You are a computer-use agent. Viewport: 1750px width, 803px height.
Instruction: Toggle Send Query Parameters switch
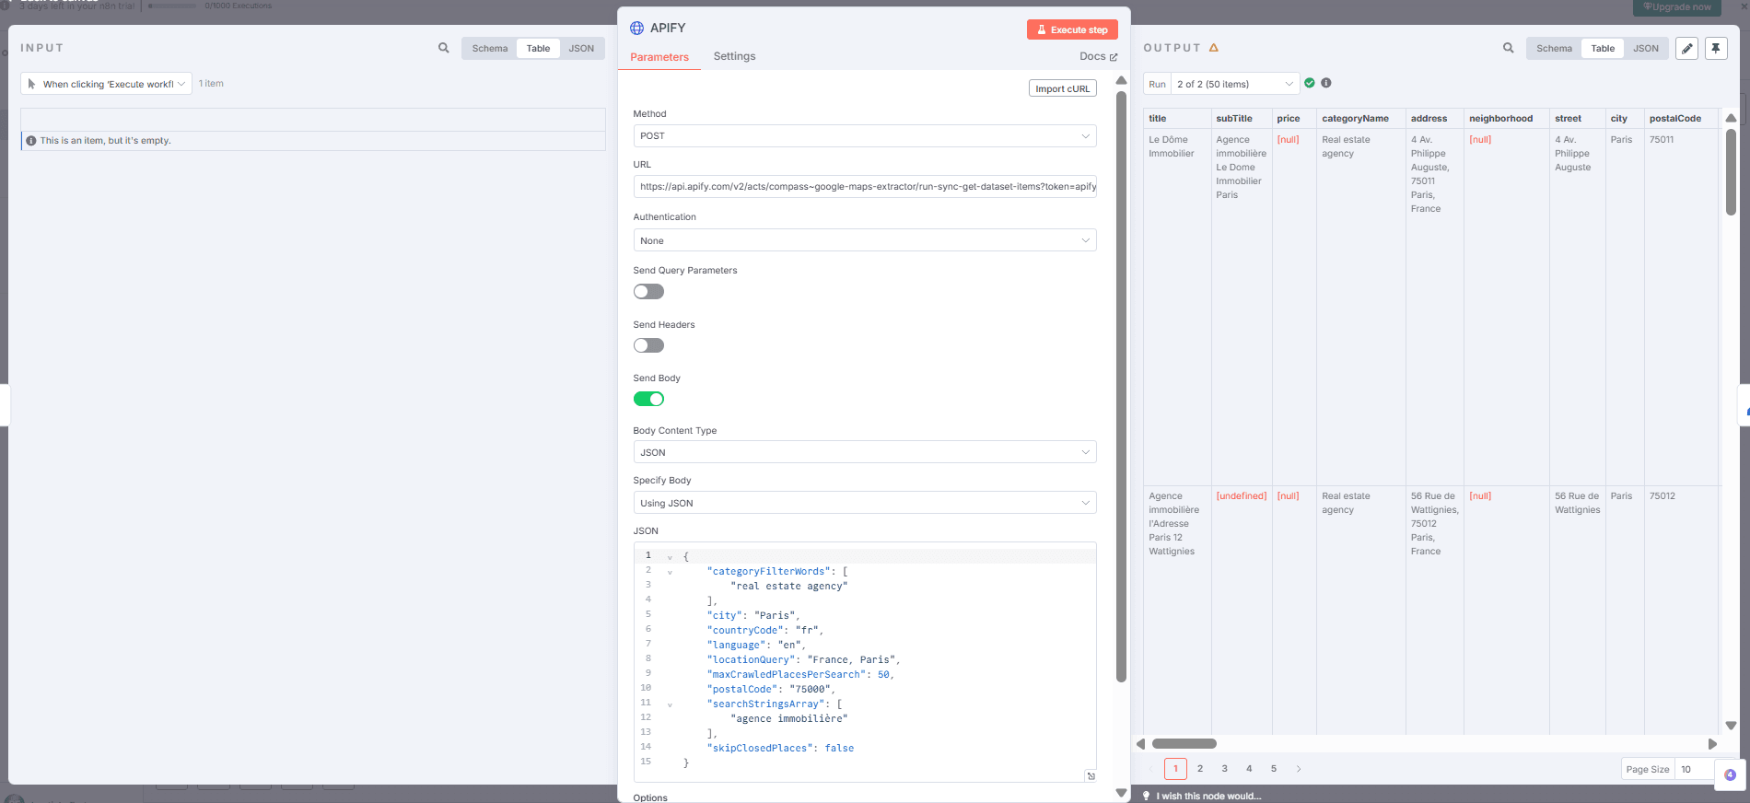[648, 292]
